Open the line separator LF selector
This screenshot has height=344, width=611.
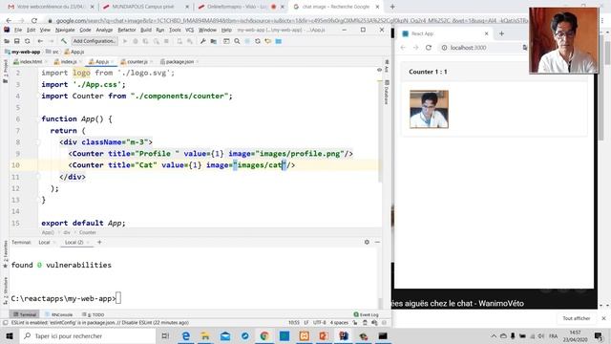point(306,323)
